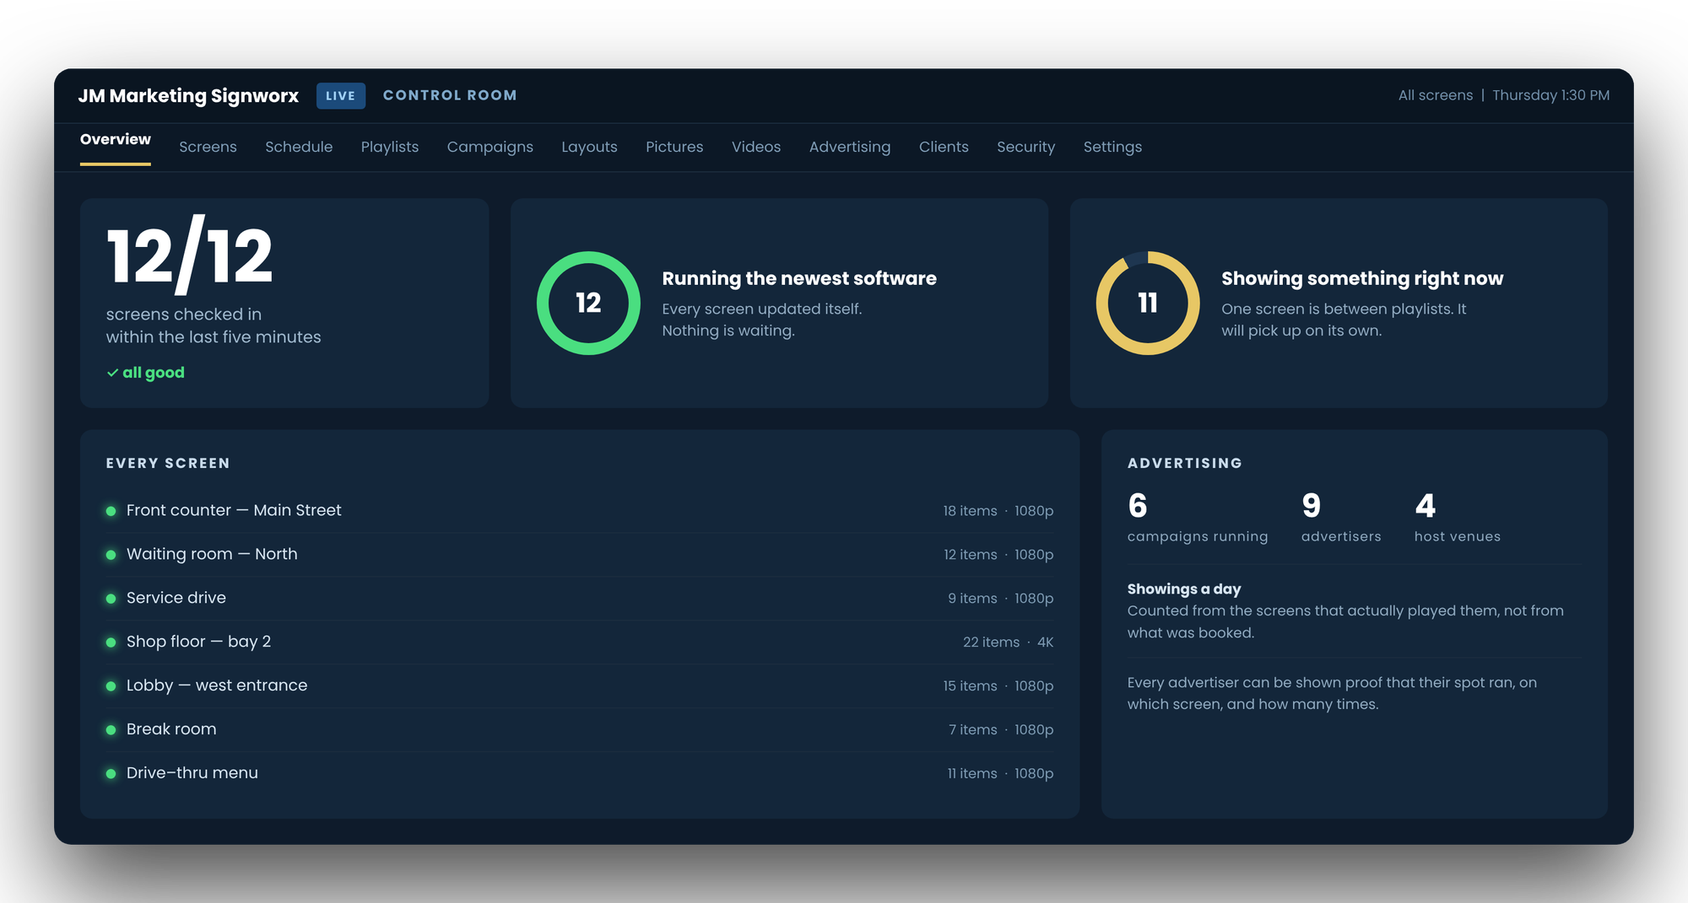
Task: Click the green software ring showing 12
Action: (x=588, y=303)
